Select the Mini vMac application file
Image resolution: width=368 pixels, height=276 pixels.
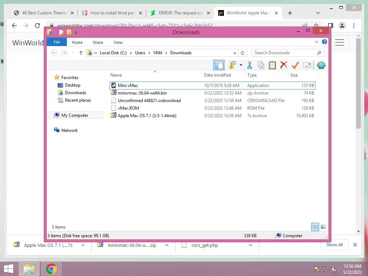[212, 86]
